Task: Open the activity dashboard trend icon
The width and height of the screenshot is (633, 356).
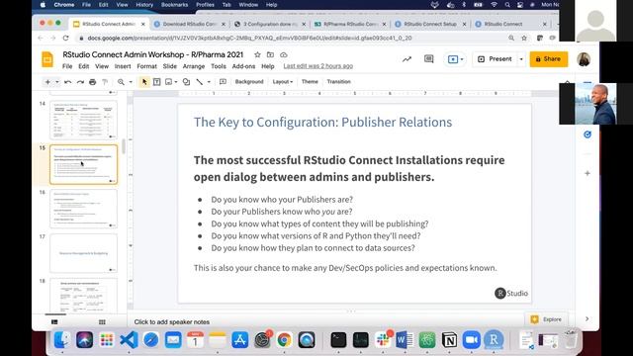Action: pos(407,59)
